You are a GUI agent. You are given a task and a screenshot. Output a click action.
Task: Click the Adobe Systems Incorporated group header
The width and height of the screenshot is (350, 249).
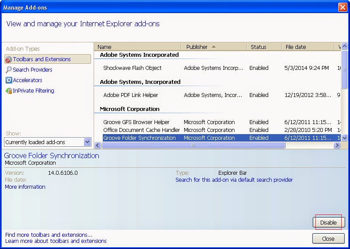tap(139, 55)
